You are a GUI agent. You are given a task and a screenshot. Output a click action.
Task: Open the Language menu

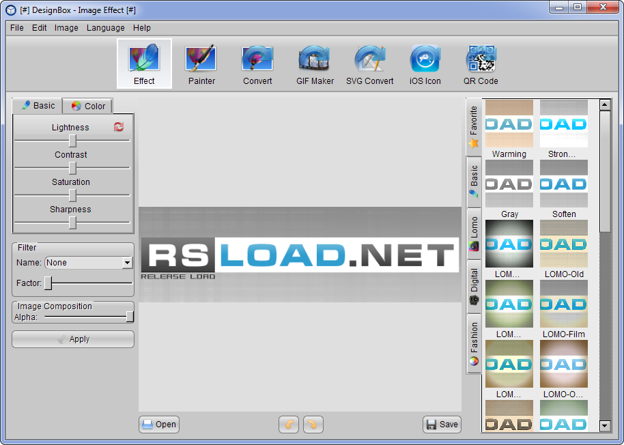point(105,28)
